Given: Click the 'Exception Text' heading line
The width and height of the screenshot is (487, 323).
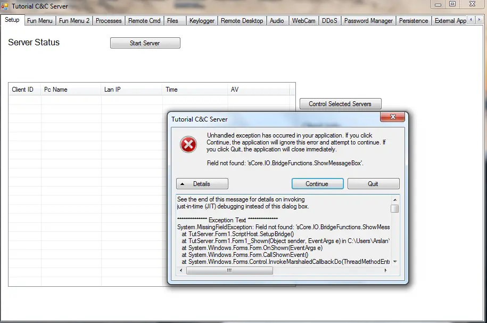Looking at the screenshot, I should [x=227, y=220].
